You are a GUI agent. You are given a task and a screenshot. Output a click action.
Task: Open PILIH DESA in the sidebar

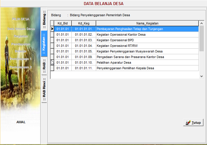pos(21,19)
